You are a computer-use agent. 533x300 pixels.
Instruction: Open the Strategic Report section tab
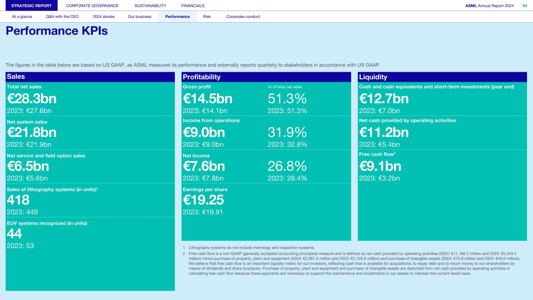29,5
